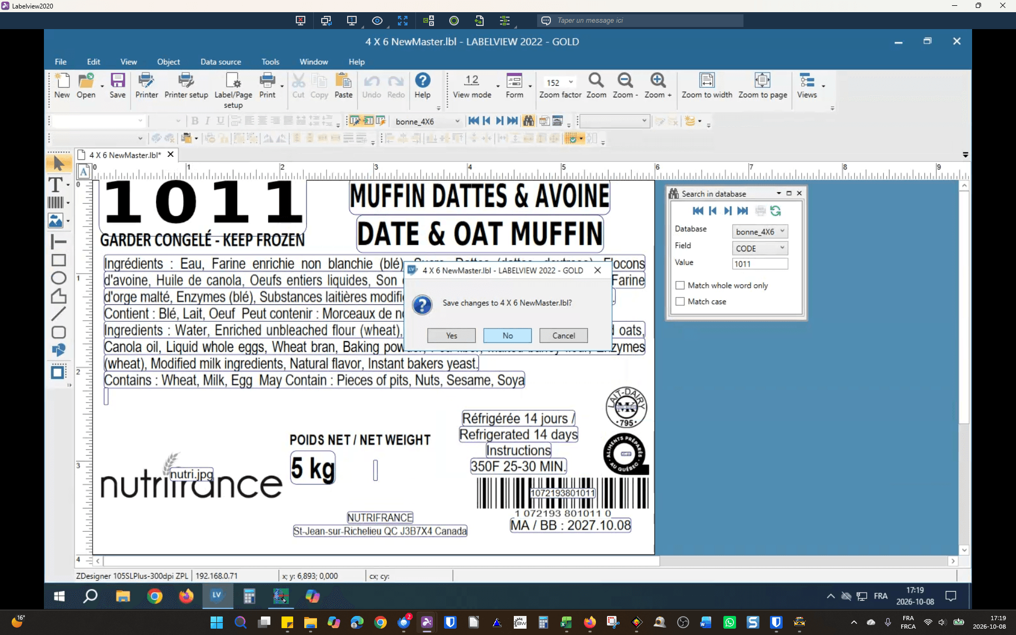Enable Match case checkbox

[680, 302]
